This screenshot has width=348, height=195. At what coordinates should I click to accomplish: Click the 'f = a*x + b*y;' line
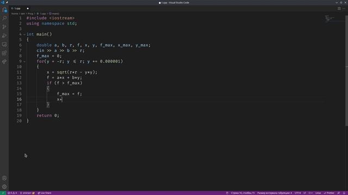coord(64,77)
